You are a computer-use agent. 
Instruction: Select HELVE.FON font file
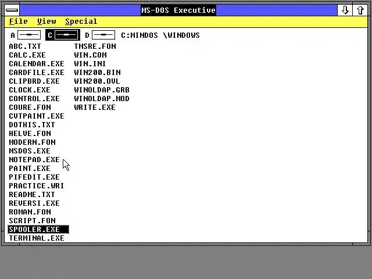pyautogui.click(x=30, y=134)
